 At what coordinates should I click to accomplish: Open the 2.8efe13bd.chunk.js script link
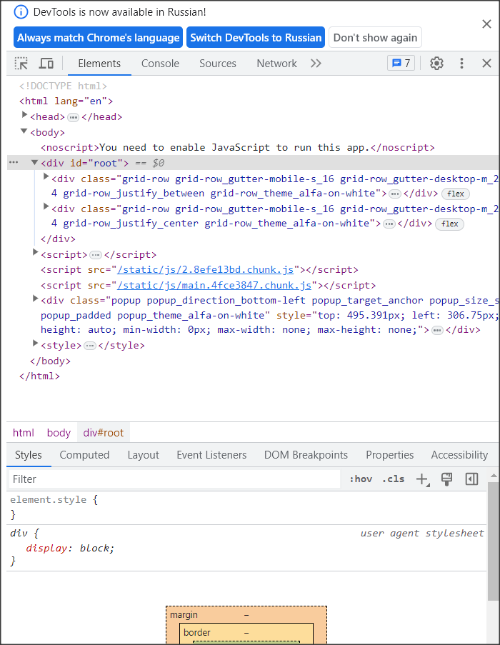click(205, 270)
